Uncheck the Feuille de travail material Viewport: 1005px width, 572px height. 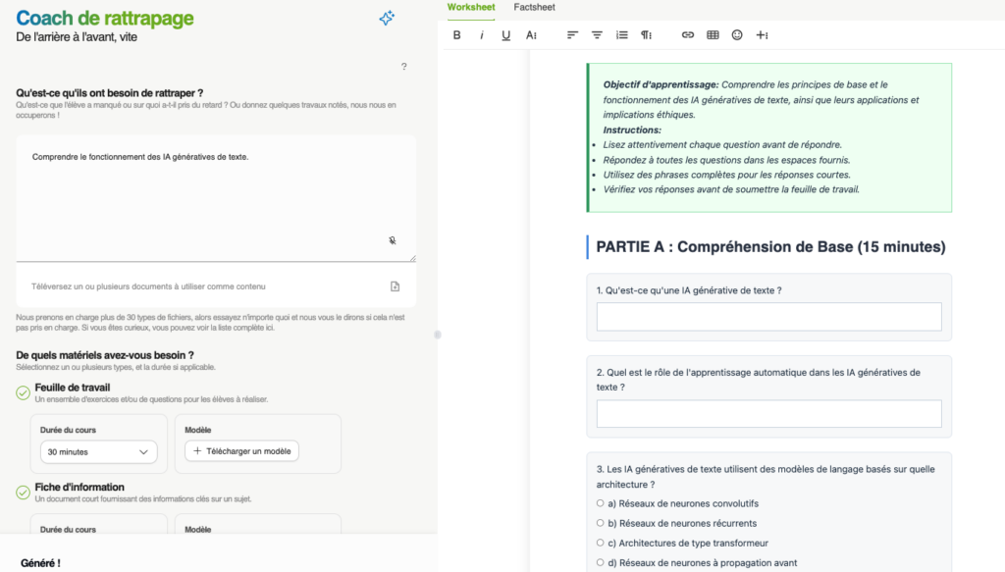[23, 392]
